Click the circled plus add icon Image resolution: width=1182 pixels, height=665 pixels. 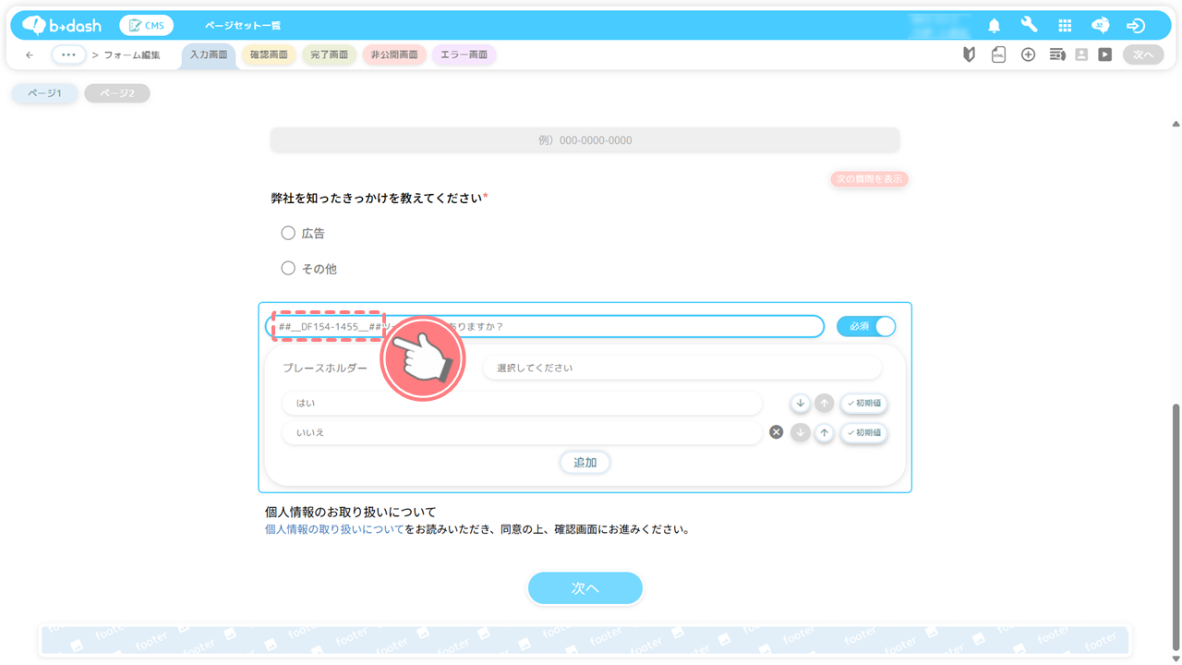1028,55
